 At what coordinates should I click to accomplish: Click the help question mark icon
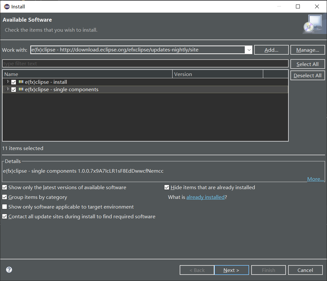pos(9,270)
